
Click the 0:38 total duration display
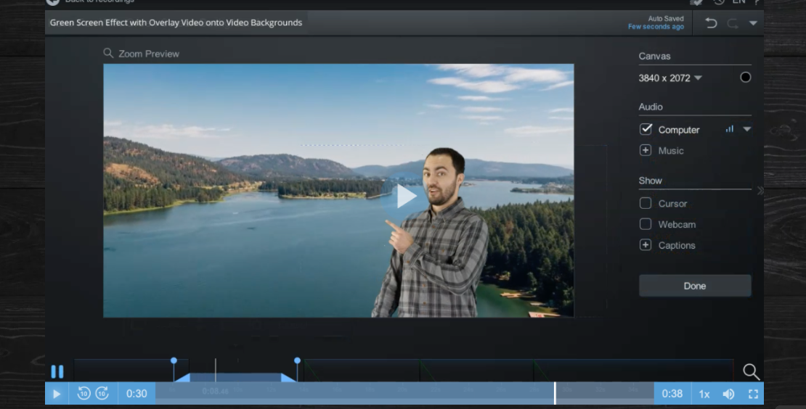(672, 394)
